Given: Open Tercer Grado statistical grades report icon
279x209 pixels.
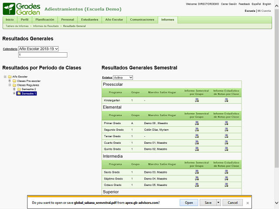Looking at the screenshot, I should point(226,136).
